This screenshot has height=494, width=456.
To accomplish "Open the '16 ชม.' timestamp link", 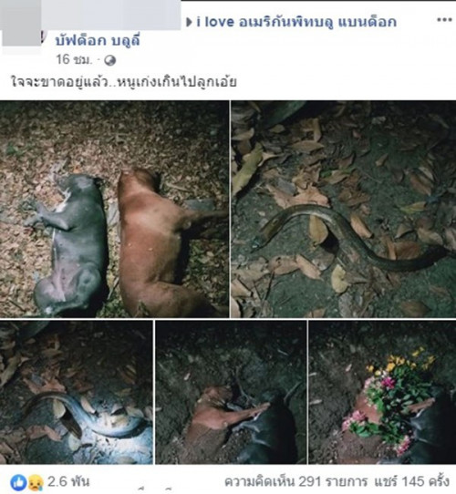I will click(x=74, y=59).
